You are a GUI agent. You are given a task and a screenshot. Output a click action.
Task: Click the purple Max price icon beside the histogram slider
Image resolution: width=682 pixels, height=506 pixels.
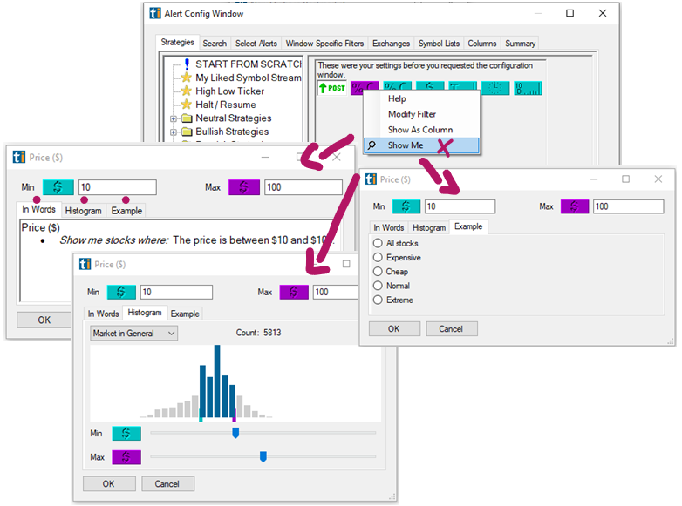point(126,457)
